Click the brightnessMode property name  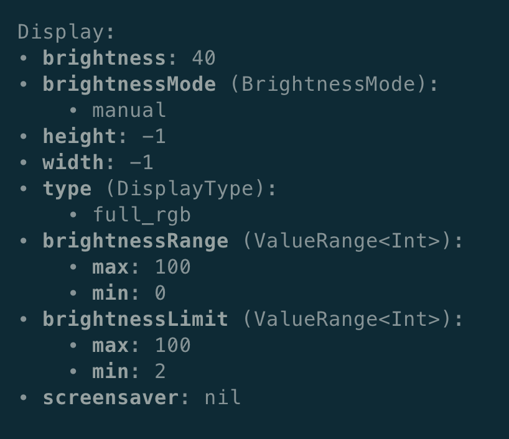129,84
